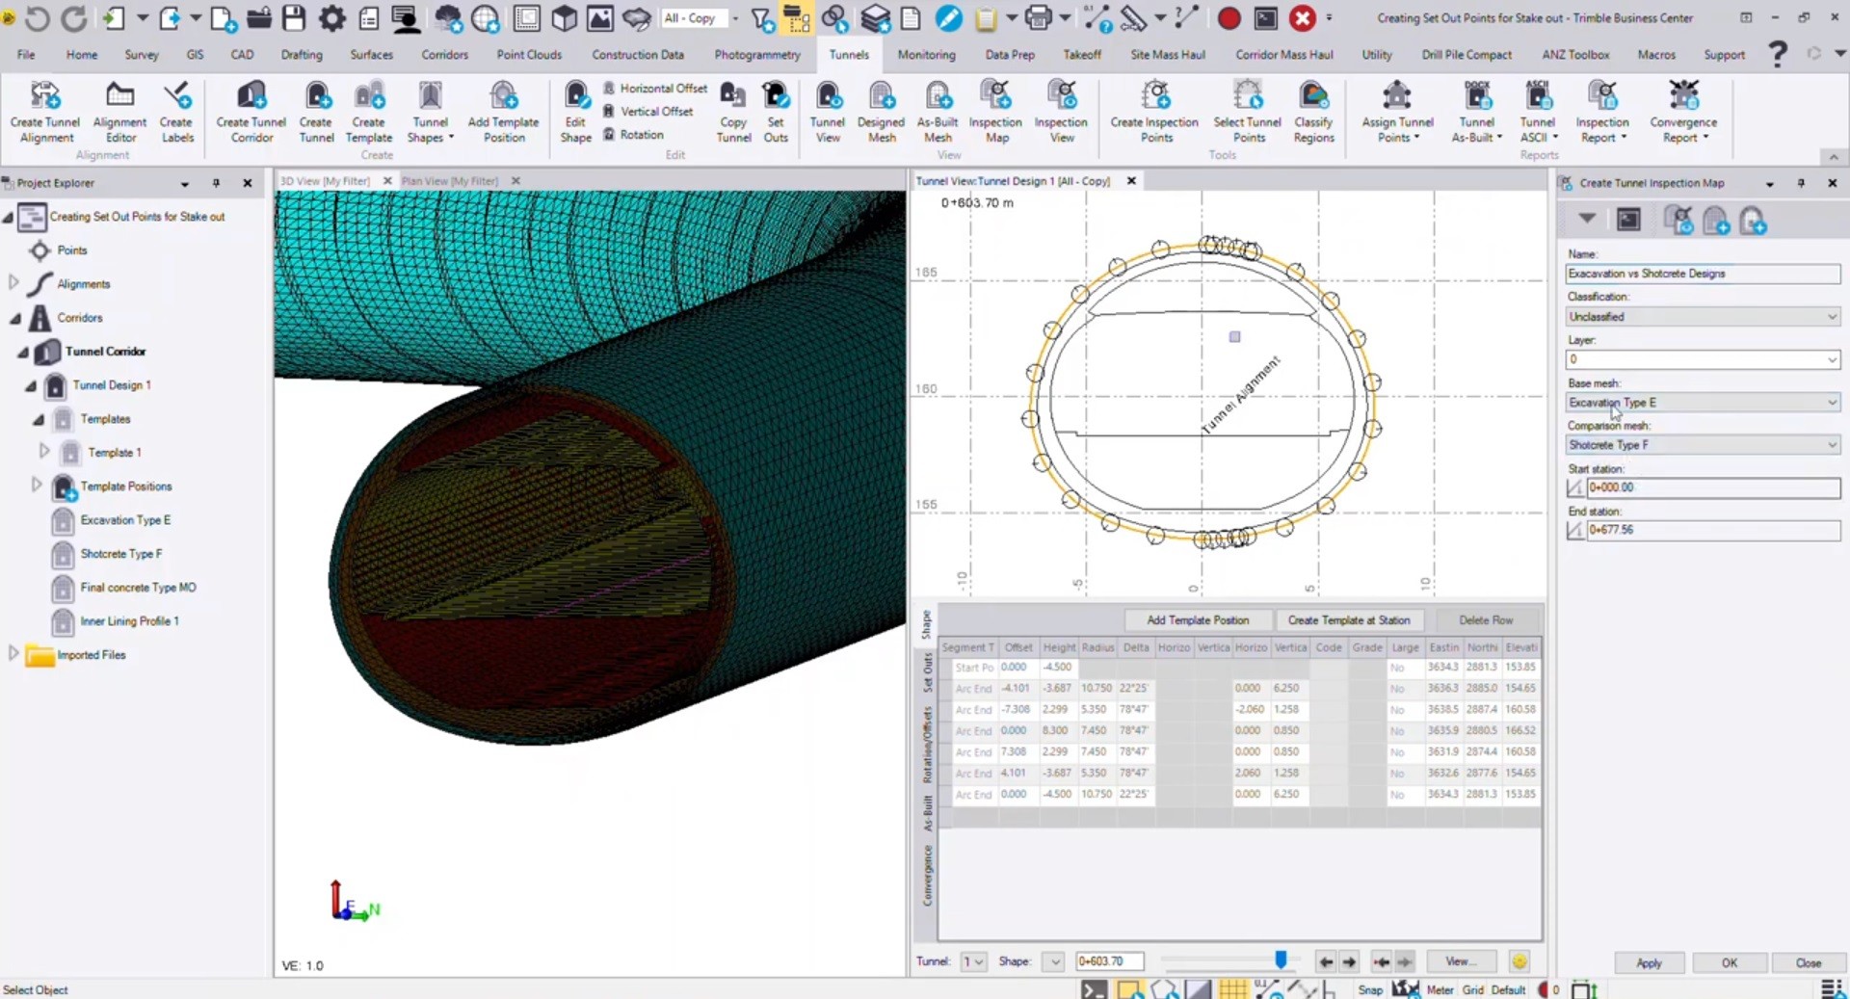Switch to the Corridors ribbon tab
The image size is (1850, 999).
click(444, 55)
